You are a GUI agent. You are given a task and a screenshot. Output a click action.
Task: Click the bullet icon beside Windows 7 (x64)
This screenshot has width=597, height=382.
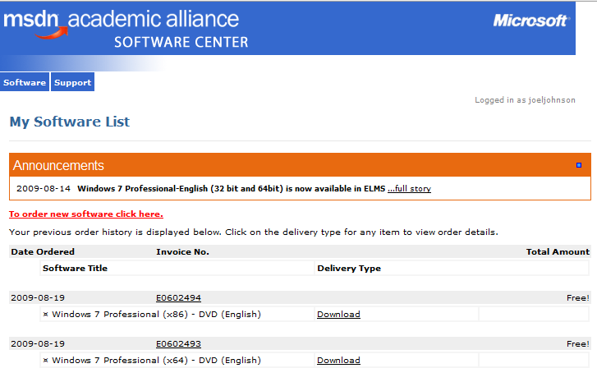(x=46, y=361)
